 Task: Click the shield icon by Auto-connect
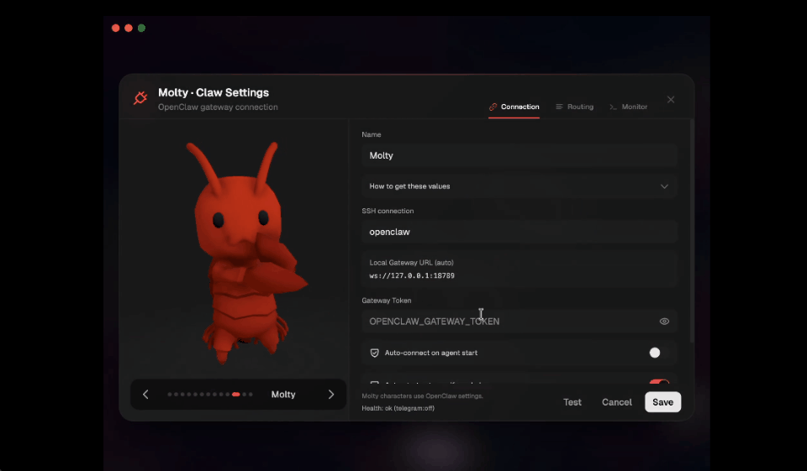[375, 353]
